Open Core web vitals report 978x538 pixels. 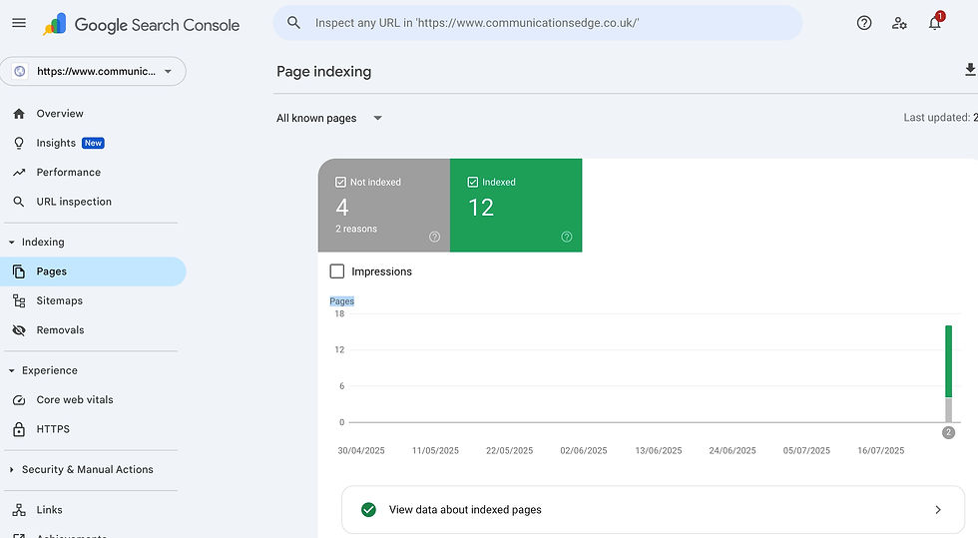[x=75, y=400]
